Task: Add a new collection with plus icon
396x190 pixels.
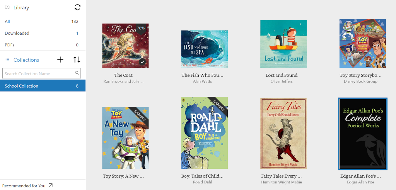Action: pyautogui.click(x=60, y=60)
